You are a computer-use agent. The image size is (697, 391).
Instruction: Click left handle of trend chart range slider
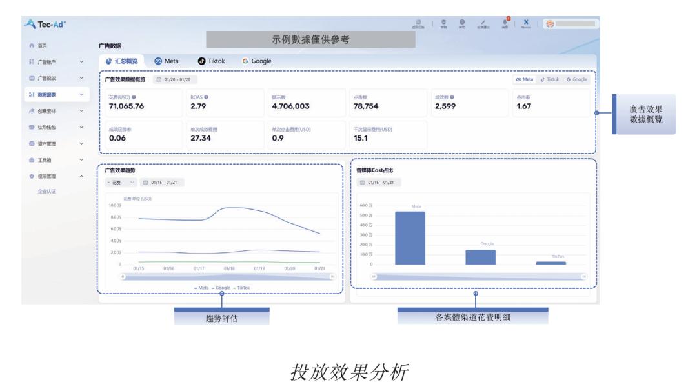tap(121, 276)
